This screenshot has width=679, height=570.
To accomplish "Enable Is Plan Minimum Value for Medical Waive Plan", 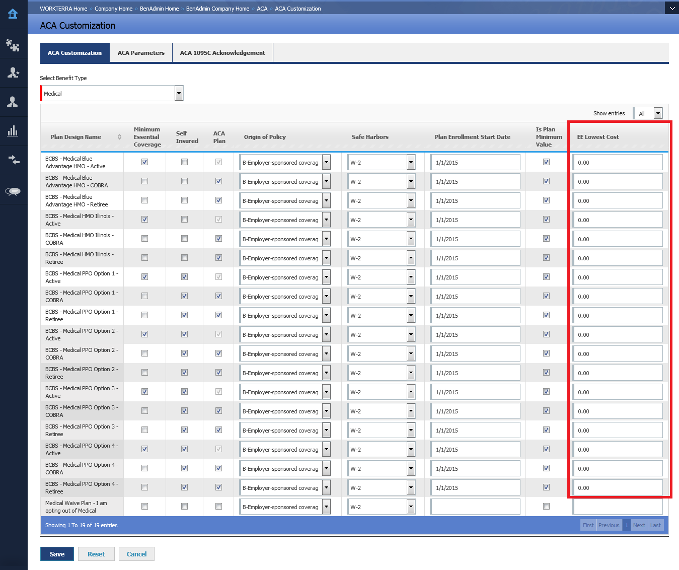I will pos(546,507).
